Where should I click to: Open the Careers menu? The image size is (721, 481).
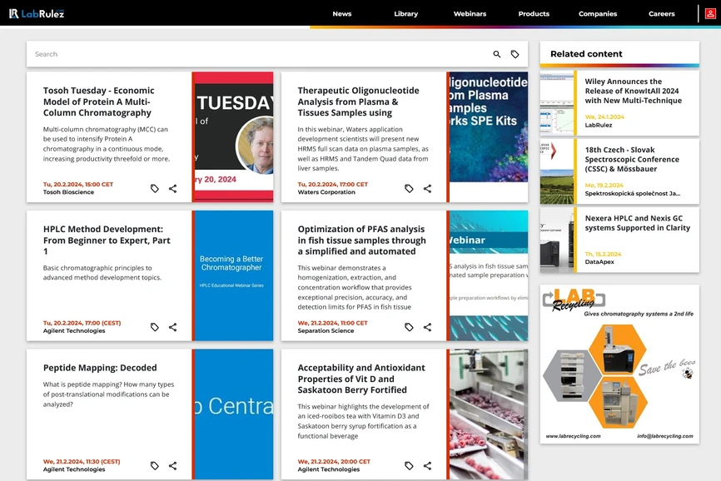(x=662, y=14)
